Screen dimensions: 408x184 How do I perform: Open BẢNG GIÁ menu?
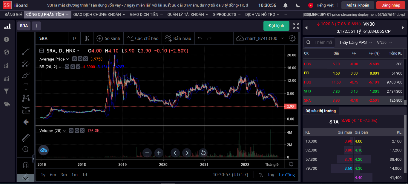pyautogui.click(x=13, y=14)
